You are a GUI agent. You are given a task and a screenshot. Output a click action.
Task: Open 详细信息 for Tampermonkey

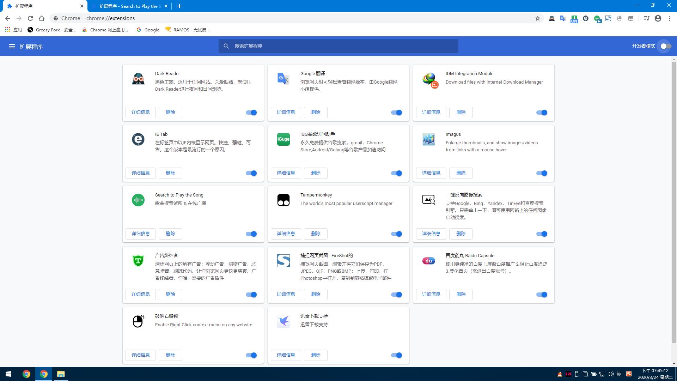click(286, 234)
